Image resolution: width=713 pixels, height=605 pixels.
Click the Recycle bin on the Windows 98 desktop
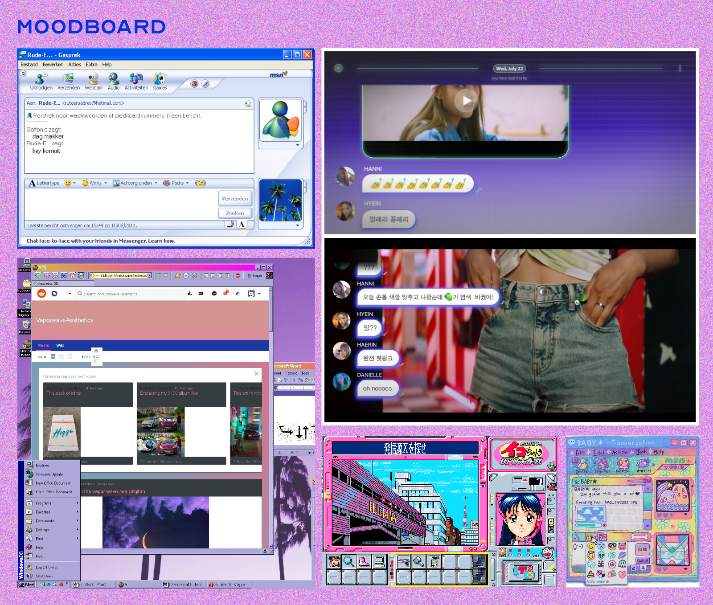pos(26,327)
